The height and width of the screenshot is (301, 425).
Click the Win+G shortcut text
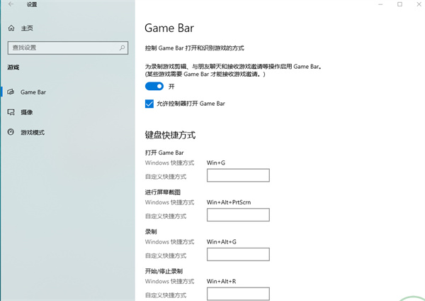pyautogui.click(x=216, y=163)
